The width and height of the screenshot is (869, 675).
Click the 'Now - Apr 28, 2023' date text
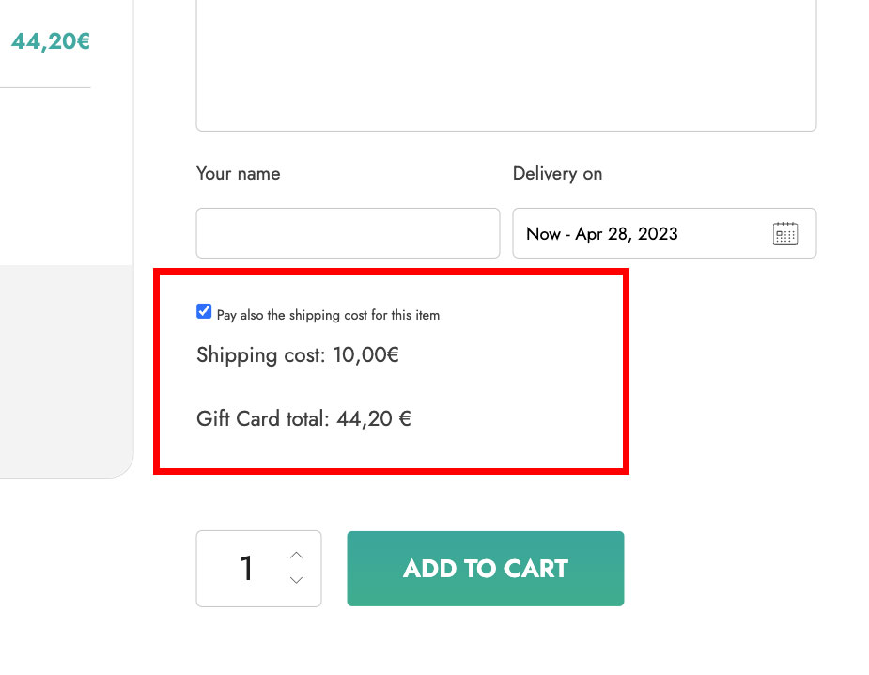[602, 234]
